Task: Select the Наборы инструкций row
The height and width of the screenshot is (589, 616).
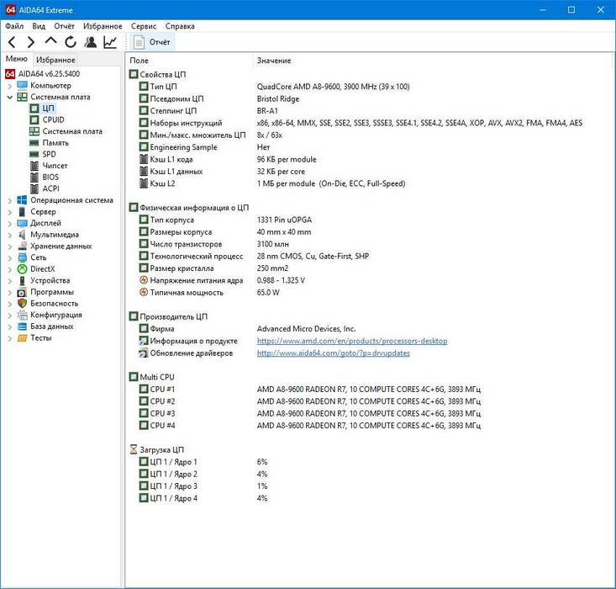Action: [x=368, y=123]
